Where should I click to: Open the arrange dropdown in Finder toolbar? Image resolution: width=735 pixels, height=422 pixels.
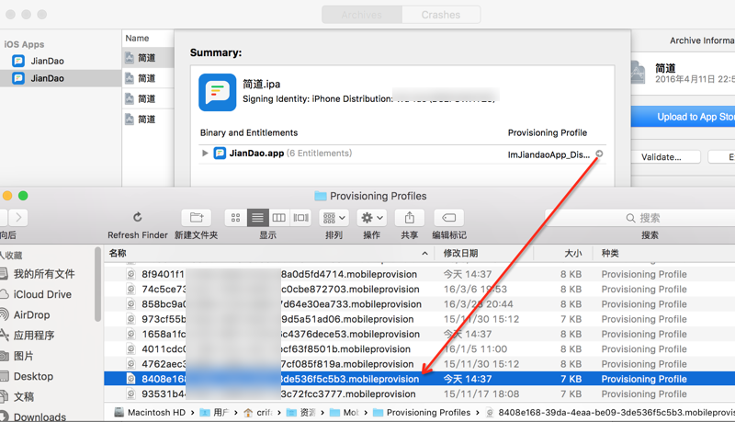[334, 218]
